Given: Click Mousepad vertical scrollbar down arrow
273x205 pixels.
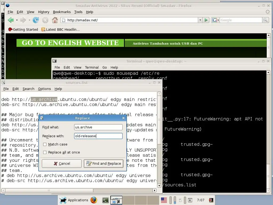Looking at the screenshot, I should pyautogui.click(x=159, y=186).
